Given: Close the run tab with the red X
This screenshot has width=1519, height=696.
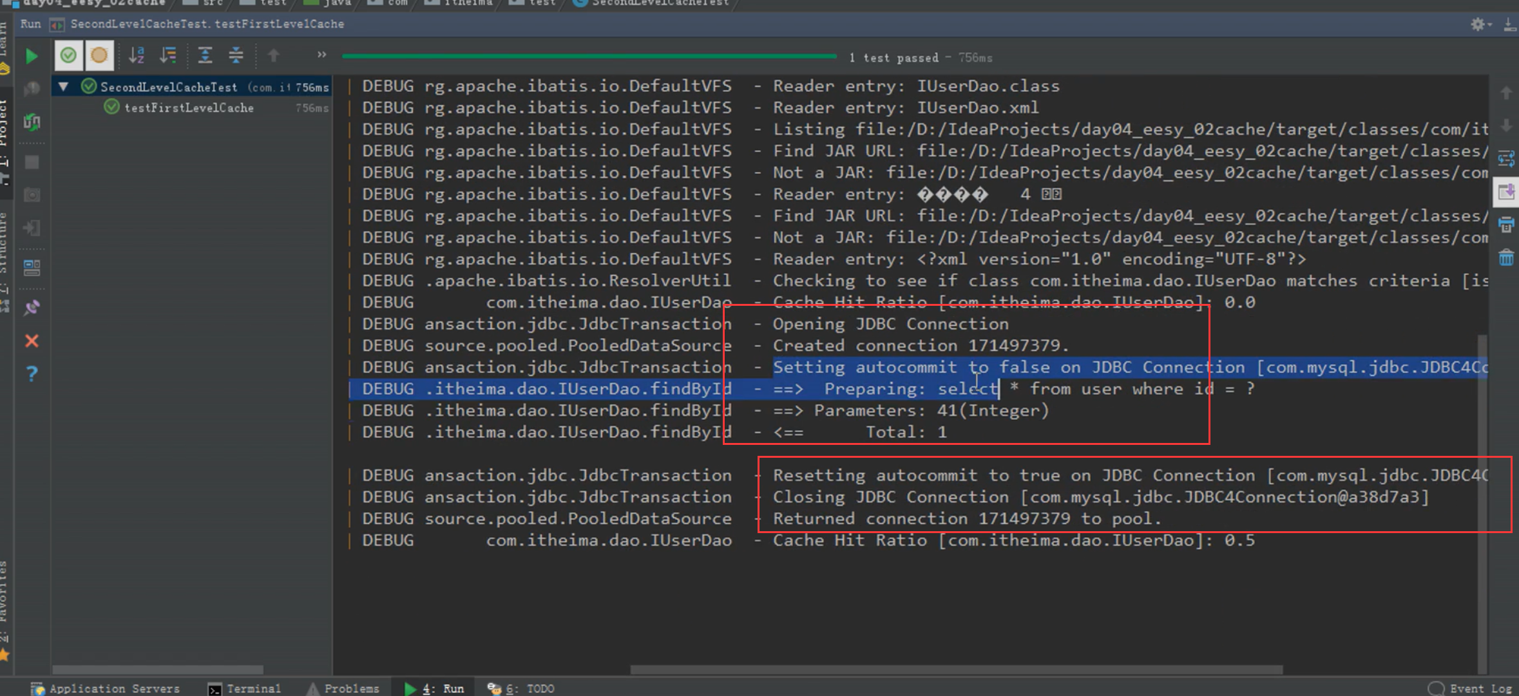Looking at the screenshot, I should (32, 341).
